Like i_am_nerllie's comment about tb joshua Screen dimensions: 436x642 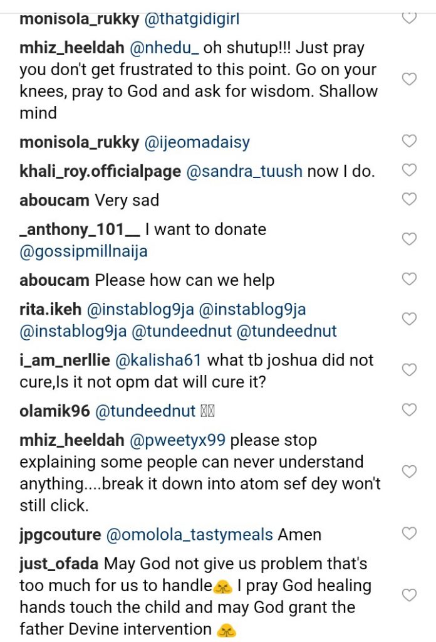[409, 370]
